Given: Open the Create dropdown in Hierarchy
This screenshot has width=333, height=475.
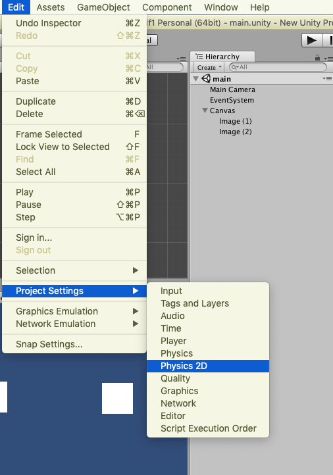Looking at the screenshot, I should tap(209, 67).
